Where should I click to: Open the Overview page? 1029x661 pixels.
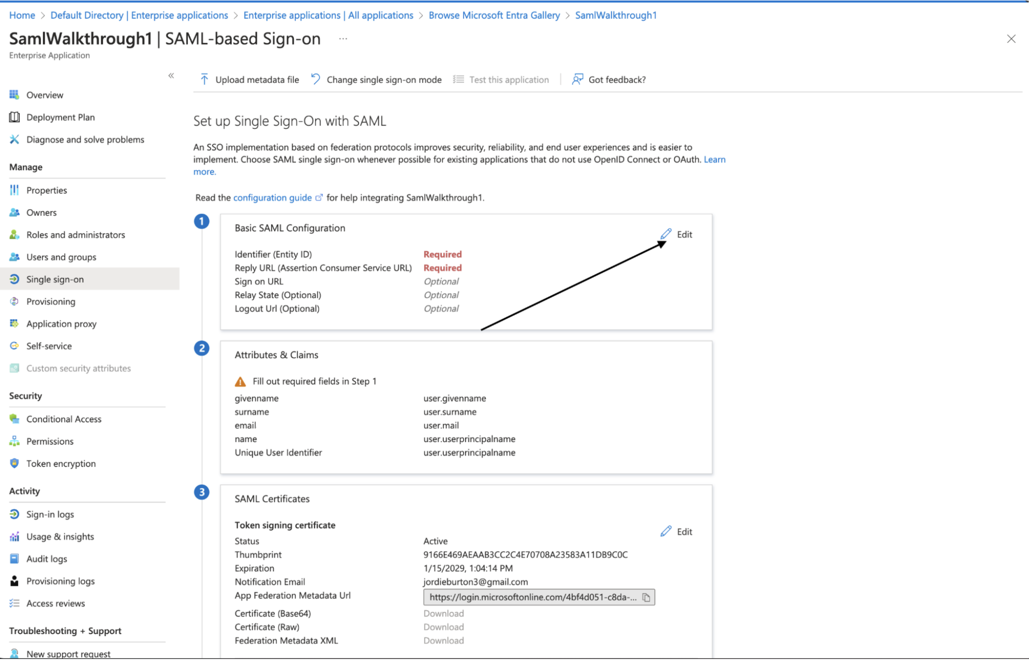click(44, 95)
